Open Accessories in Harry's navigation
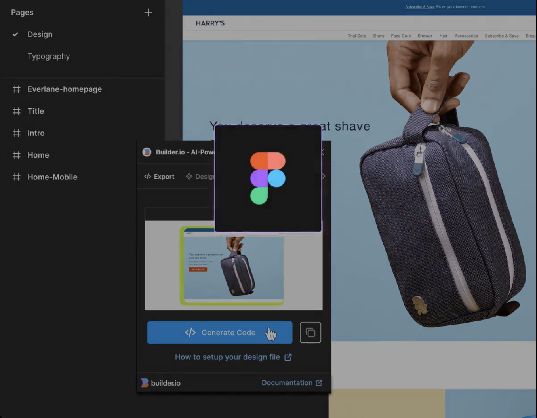The height and width of the screenshot is (418, 537). tap(466, 36)
